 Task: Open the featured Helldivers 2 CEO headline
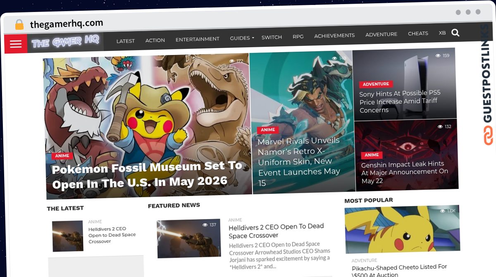(276, 231)
